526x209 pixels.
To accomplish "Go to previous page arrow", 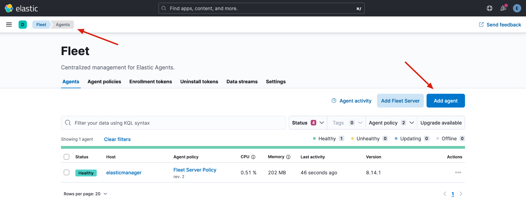I will tap(445, 194).
